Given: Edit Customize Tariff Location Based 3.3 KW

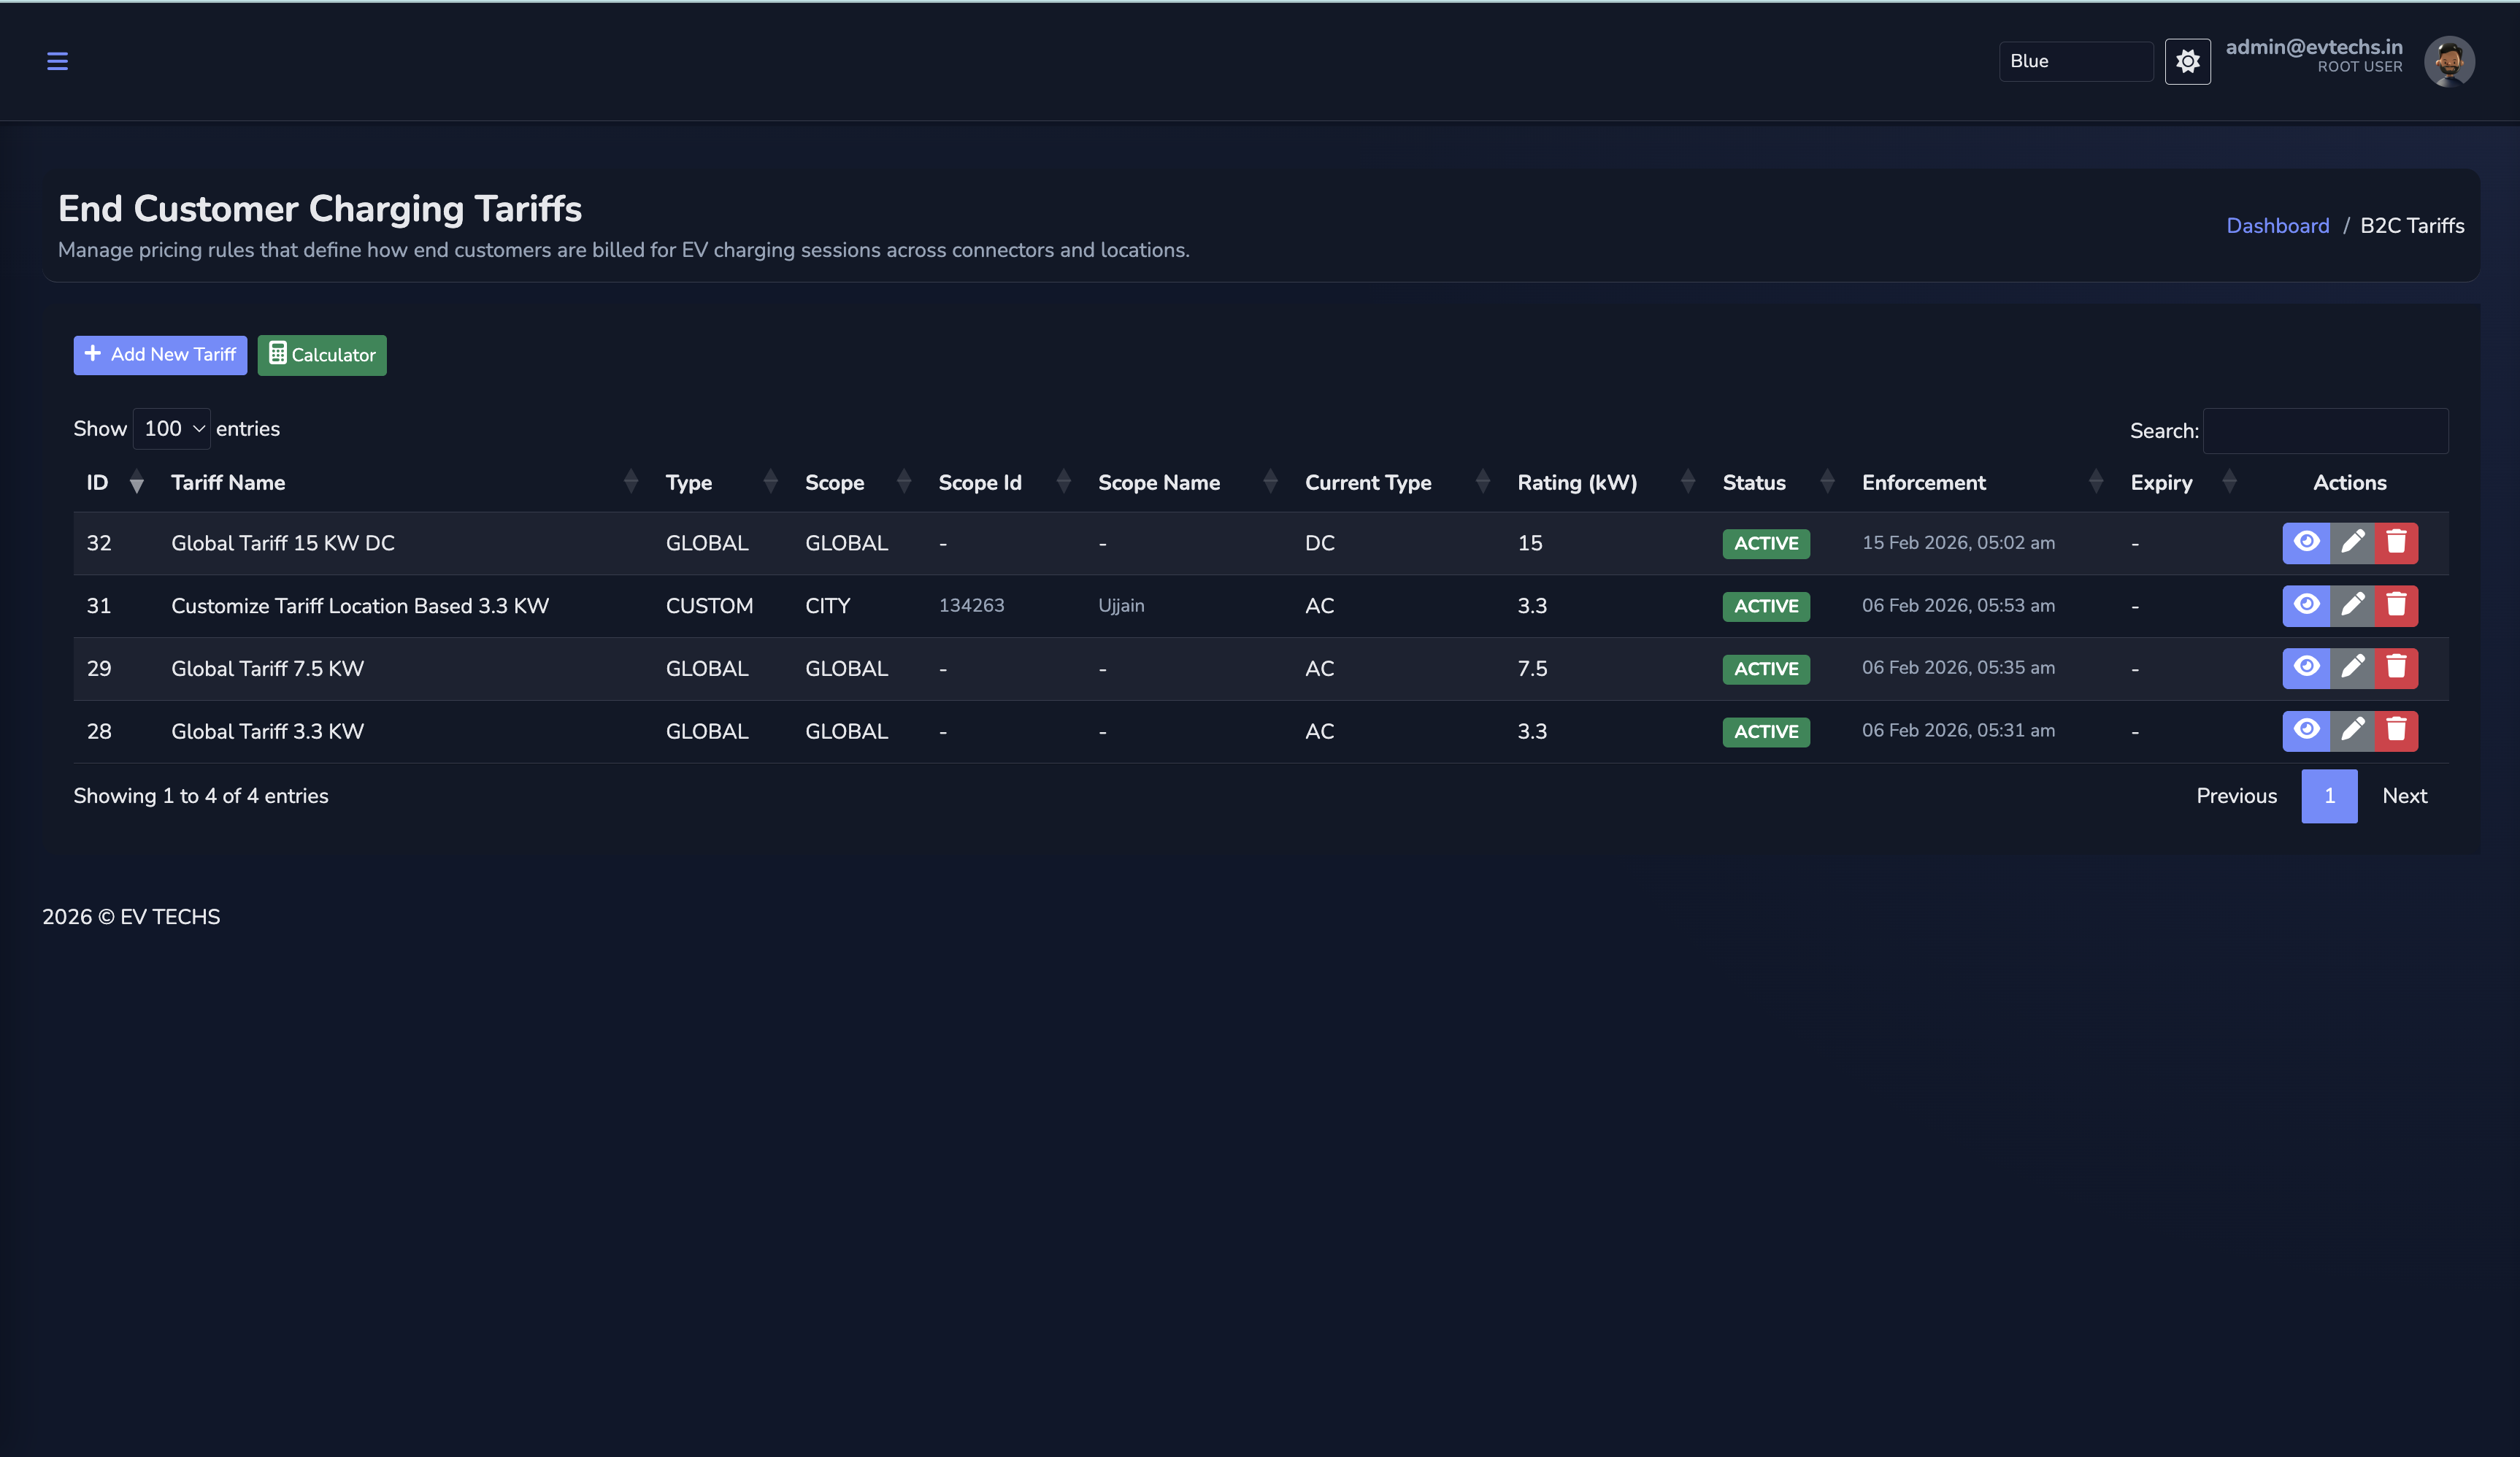Looking at the screenshot, I should 2353,605.
